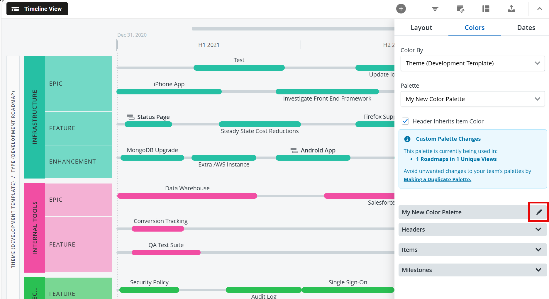Click the horizontal timeline scrollbar at top
This screenshot has height=299, width=549.
pyautogui.click(x=293, y=29)
